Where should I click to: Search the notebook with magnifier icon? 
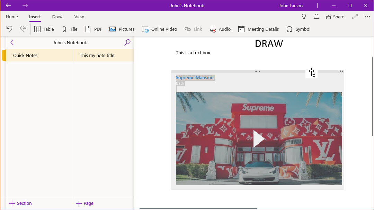[127, 42]
